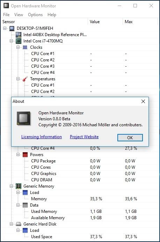Image resolution: width=160 pixels, height=242 pixels.
Task: Click the blue Load icon under Generic Hard Disk
Action: tap(25, 230)
